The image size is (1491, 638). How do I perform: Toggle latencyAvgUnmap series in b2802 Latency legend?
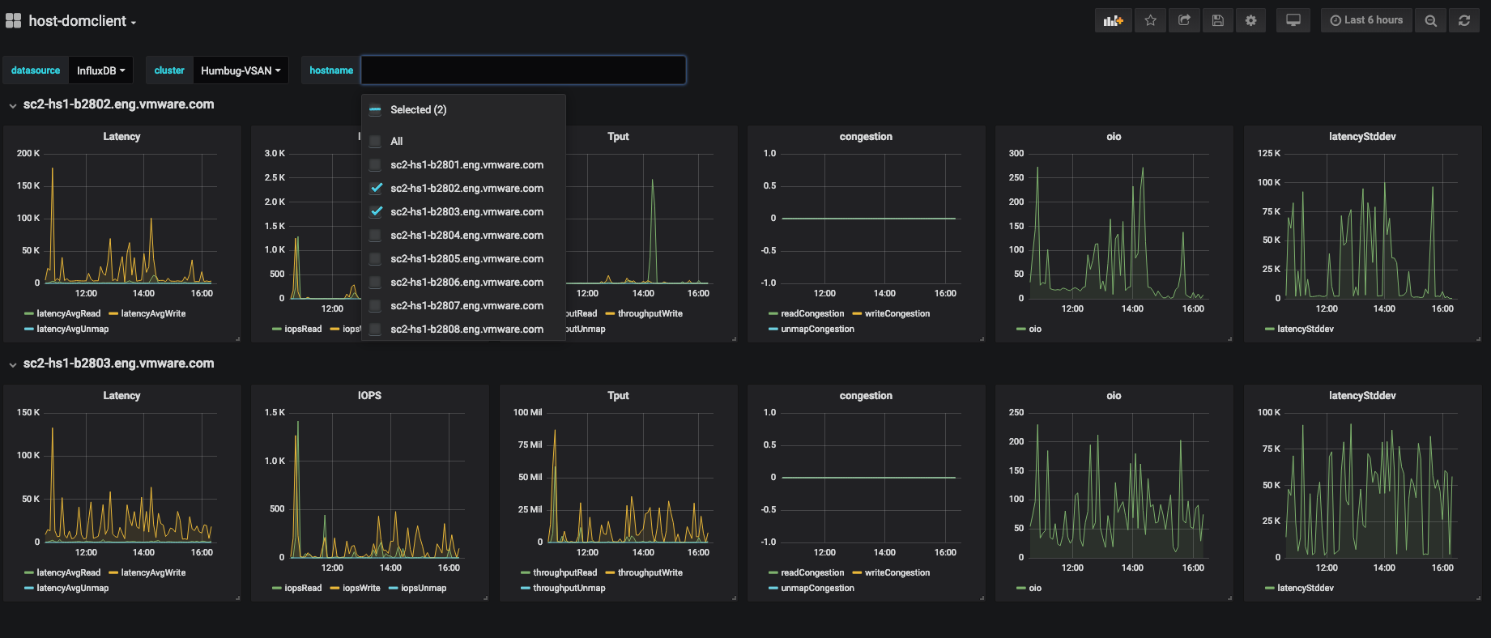click(72, 330)
